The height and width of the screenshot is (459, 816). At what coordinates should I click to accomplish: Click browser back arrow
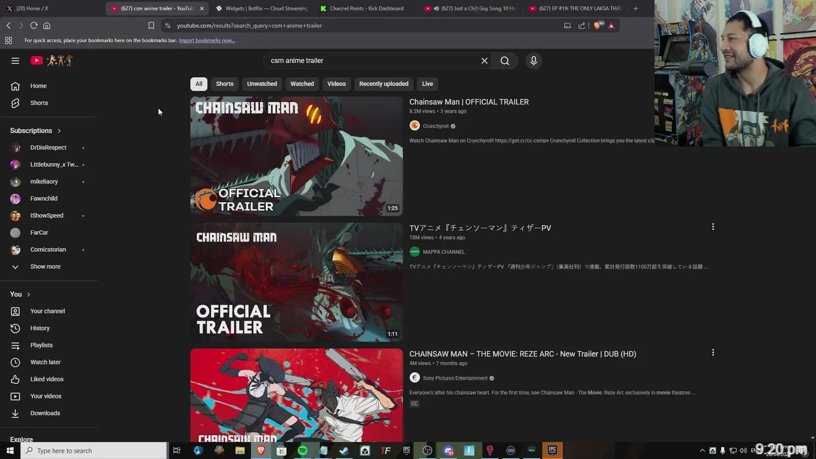8,25
